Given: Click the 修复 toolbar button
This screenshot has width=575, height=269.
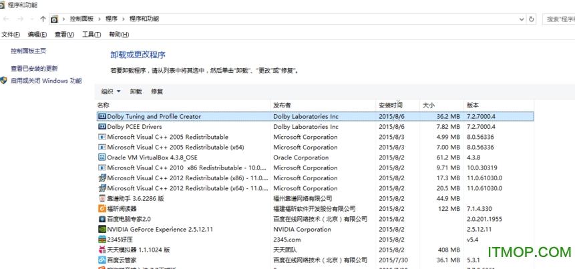Looking at the screenshot, I should (157, 91).
